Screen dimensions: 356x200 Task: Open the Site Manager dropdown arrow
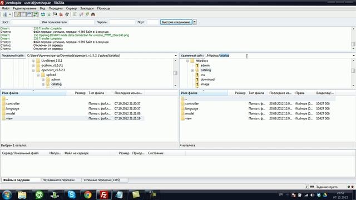pyautogui.click(x=10, y=14)
